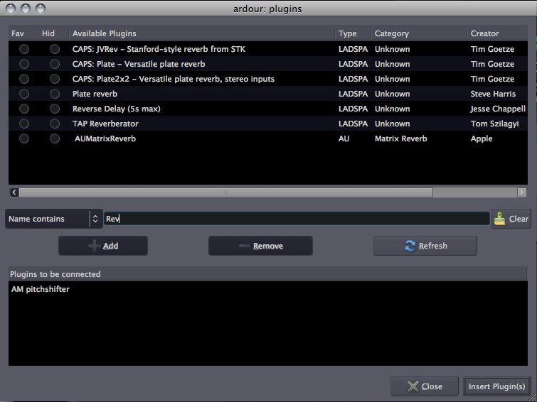This screenshot has width=537, height=402.
Task: Click the broom icon on Clear button
Action: (x=501, y=219)
